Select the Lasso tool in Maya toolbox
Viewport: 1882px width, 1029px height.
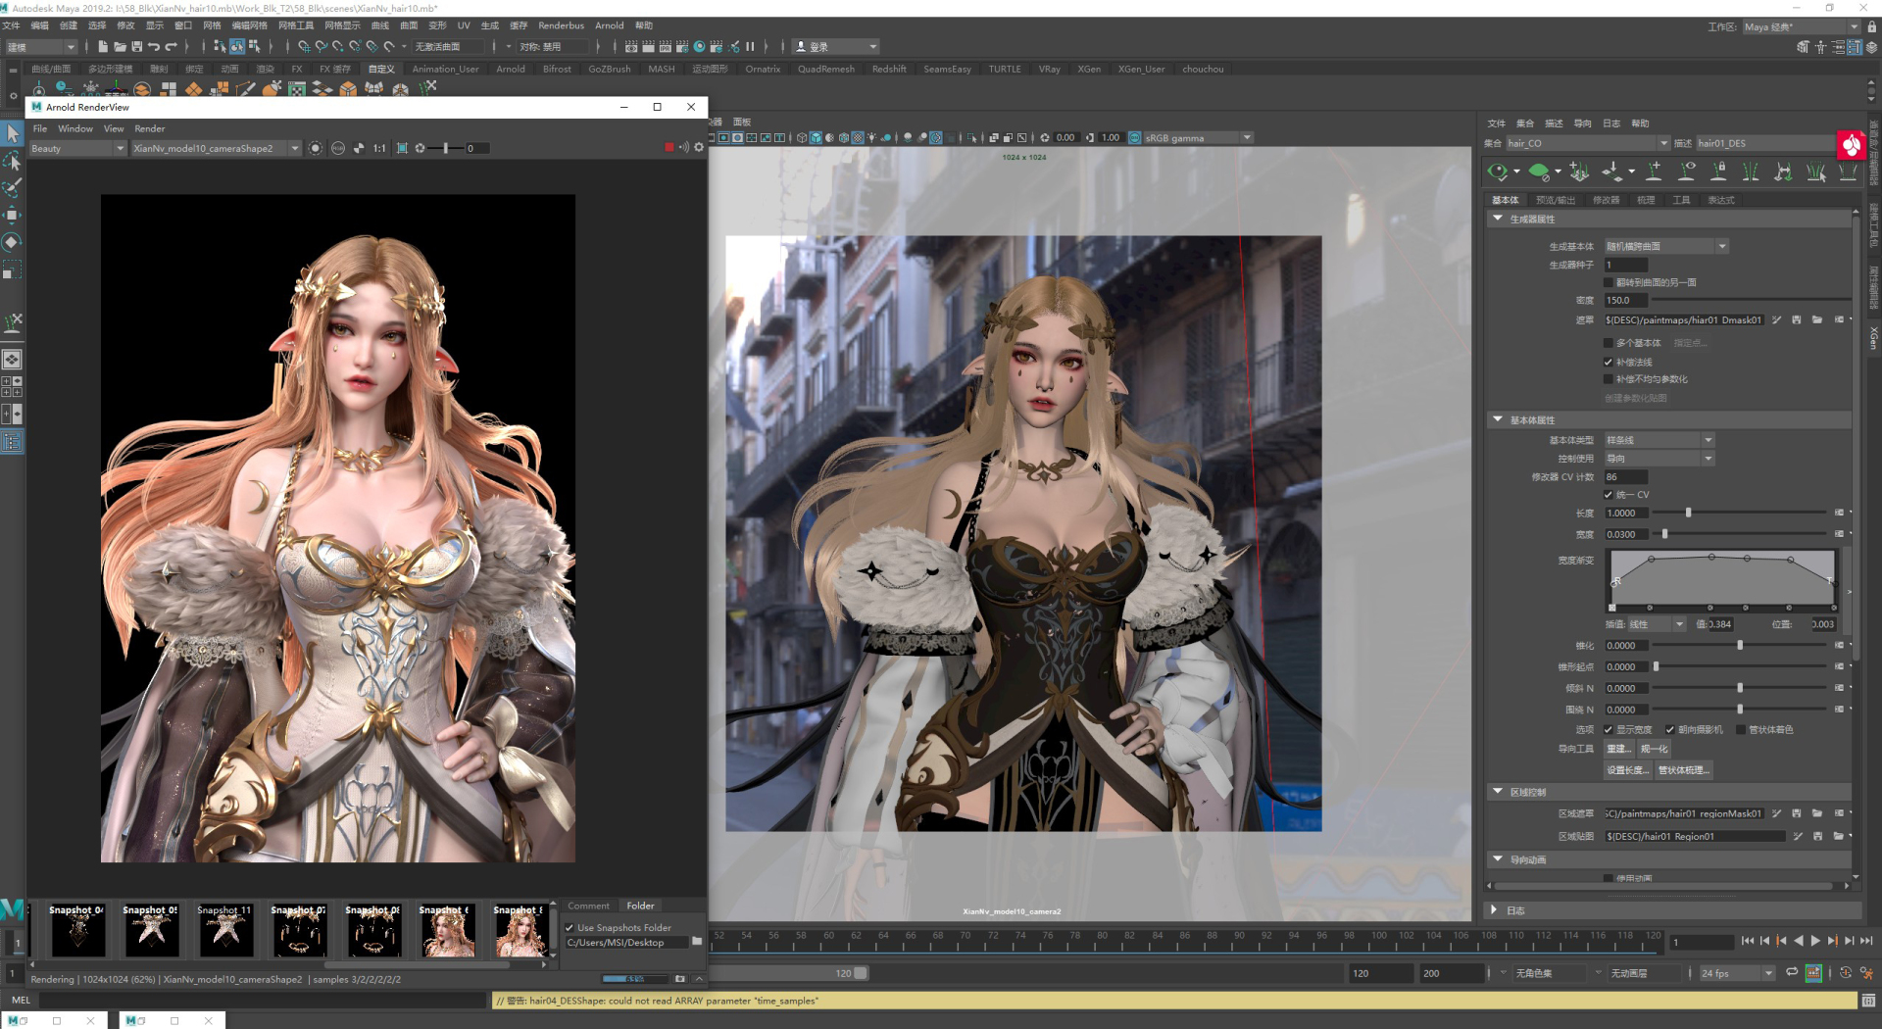pyautogui.click(x=13, y=162)
